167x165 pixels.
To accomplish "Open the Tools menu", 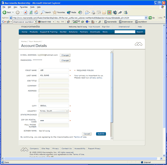I will pos(32,7).
